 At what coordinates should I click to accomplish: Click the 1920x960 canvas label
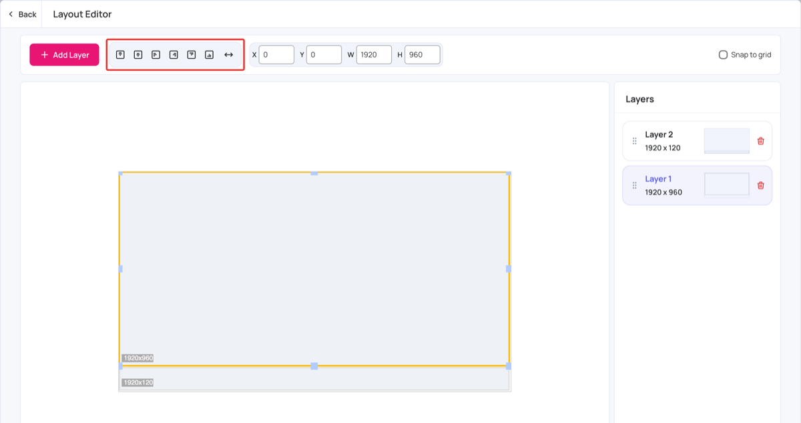point(138,358)
